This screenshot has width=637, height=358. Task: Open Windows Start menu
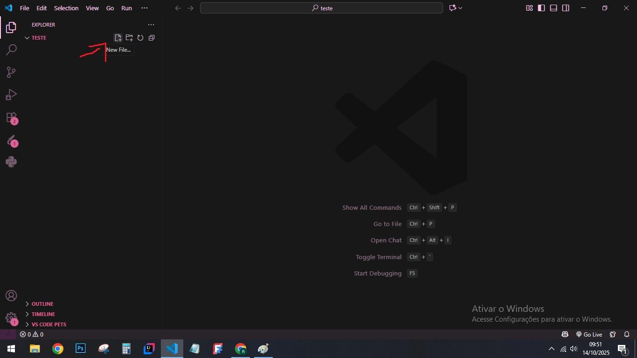point(11,349)
